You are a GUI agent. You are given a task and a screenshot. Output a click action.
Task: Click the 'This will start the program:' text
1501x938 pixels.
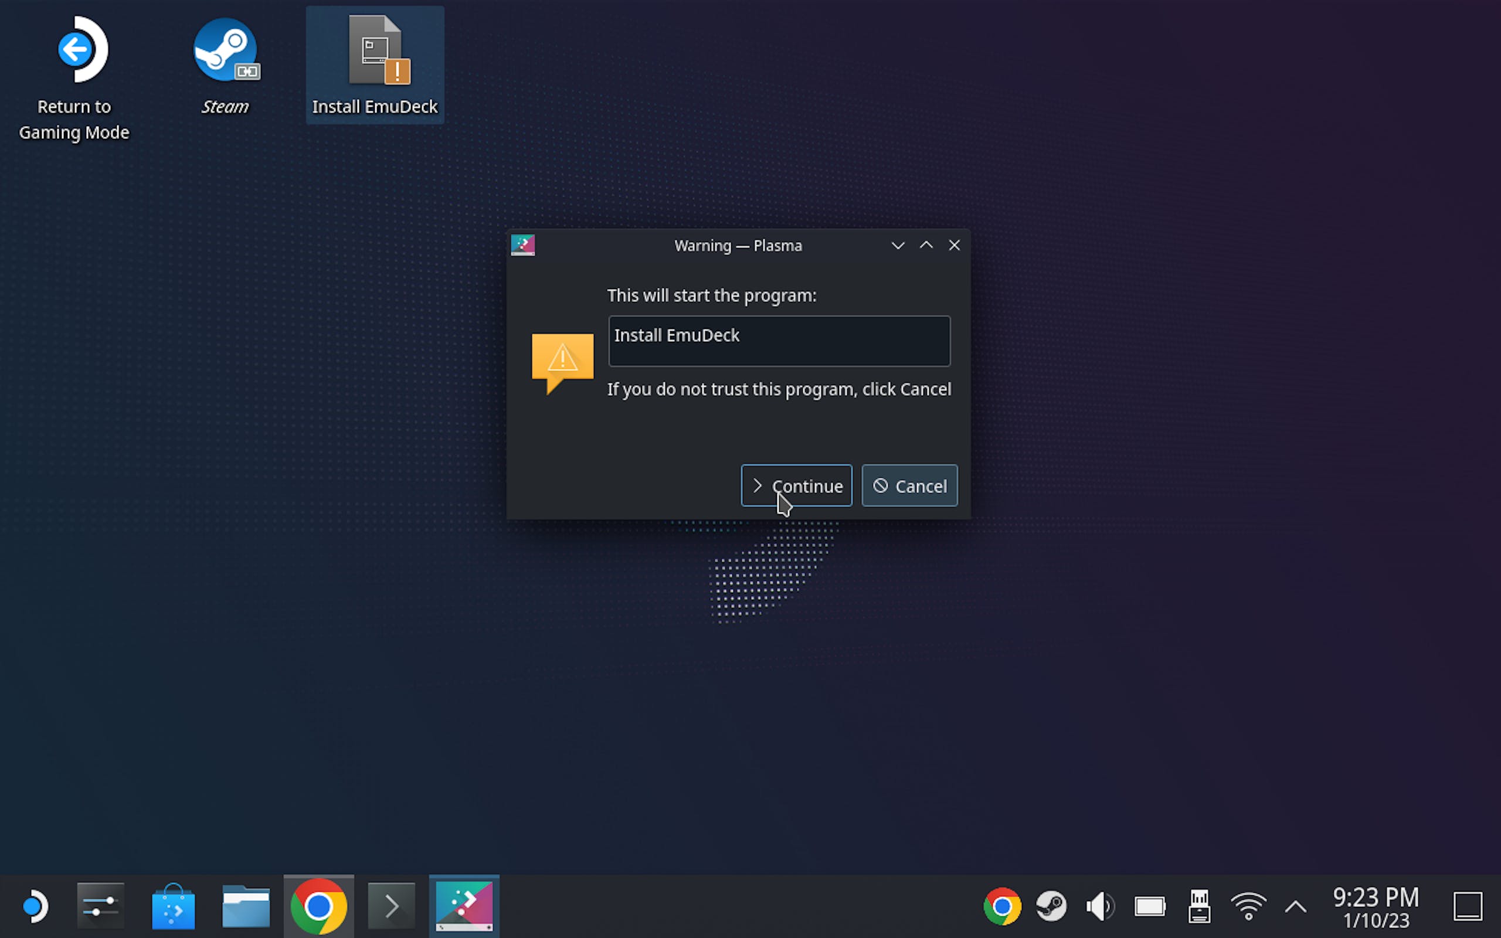pos(711,296)
